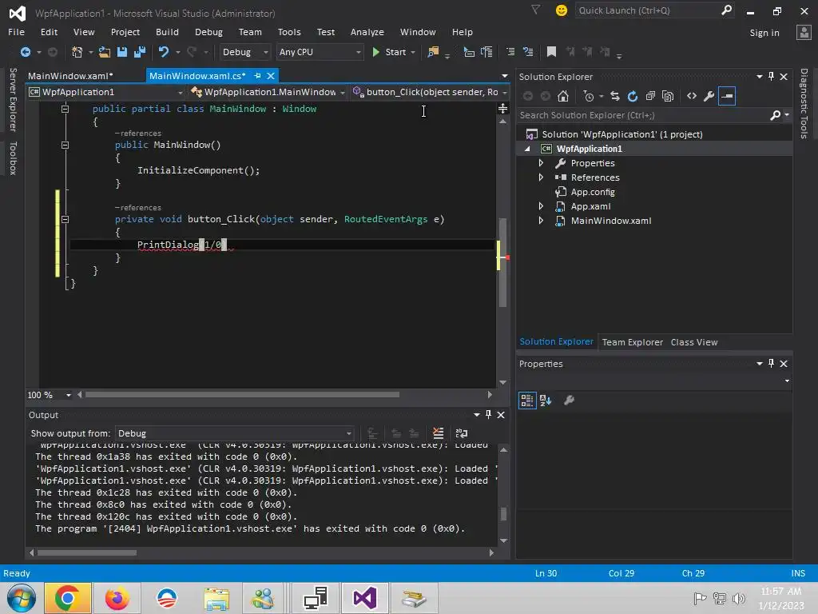
Task: Open the WpfApplication1.MainWindow type dropdown
Action: click(x=268, y=92)
